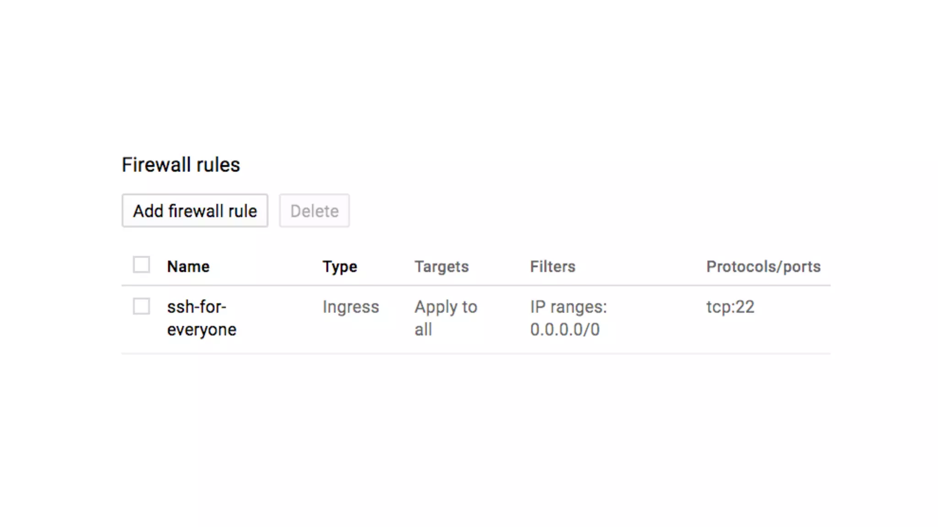Click the bottom border of the rule row

[x=475, y=353]
